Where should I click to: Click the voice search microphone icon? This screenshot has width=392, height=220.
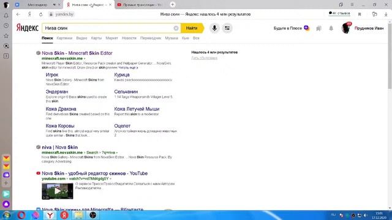click(x=214, y=28)
